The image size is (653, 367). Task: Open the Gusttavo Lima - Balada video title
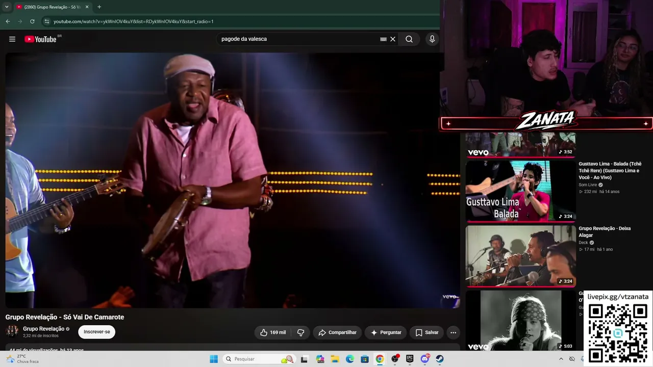coord(610,170)
